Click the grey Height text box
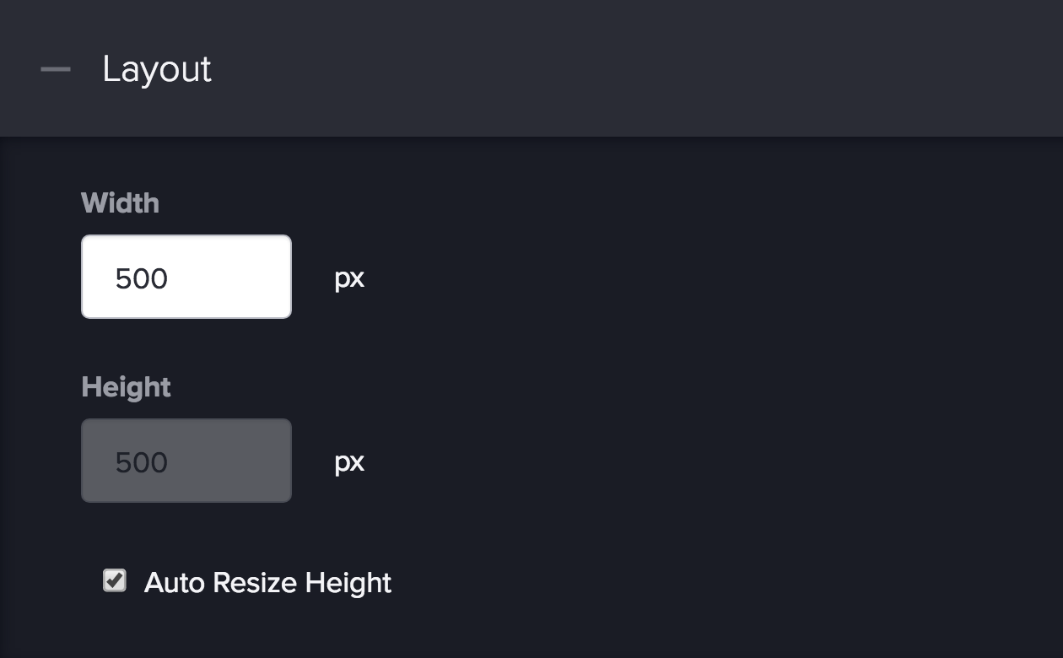Screen dimensions: 1063x658 point(186,461)
